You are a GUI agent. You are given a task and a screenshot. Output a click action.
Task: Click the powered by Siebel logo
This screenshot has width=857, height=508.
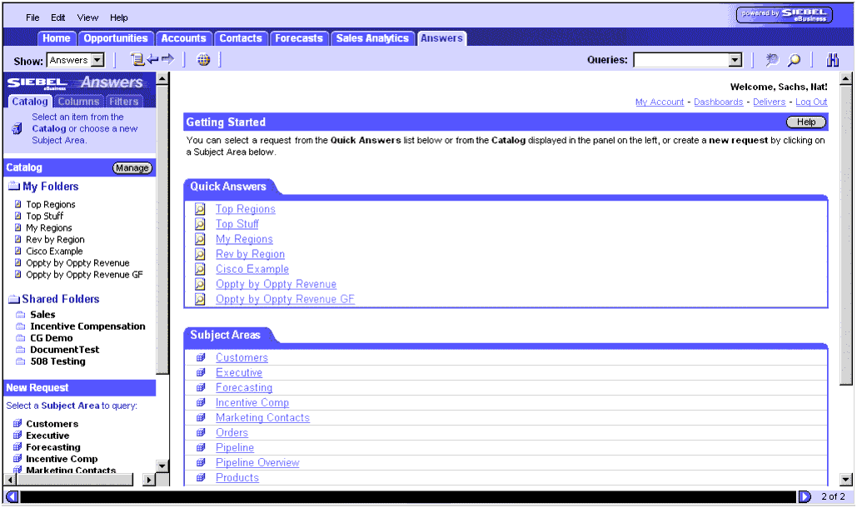point(785,15)
